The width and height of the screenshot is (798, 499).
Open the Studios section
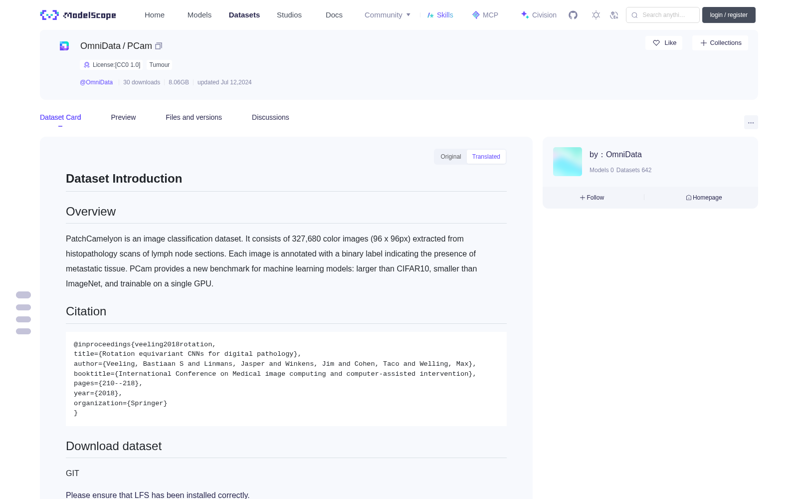289,15
